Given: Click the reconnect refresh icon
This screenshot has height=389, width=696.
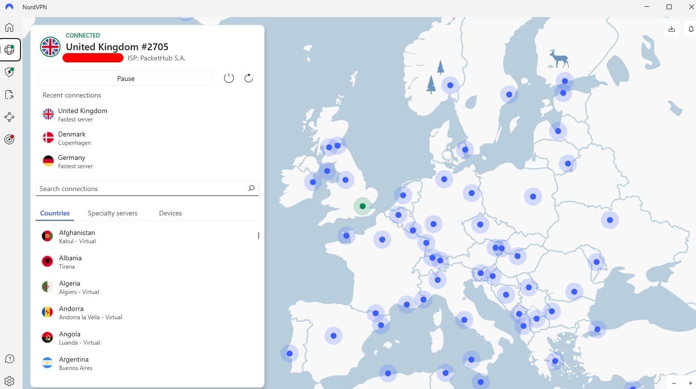Looking at the screenshot, I should click(248, 78).
